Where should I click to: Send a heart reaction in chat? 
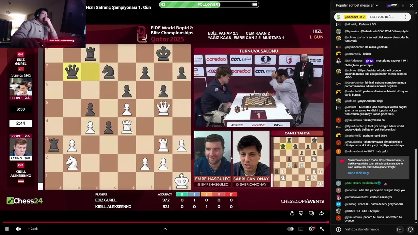(411, 229)
